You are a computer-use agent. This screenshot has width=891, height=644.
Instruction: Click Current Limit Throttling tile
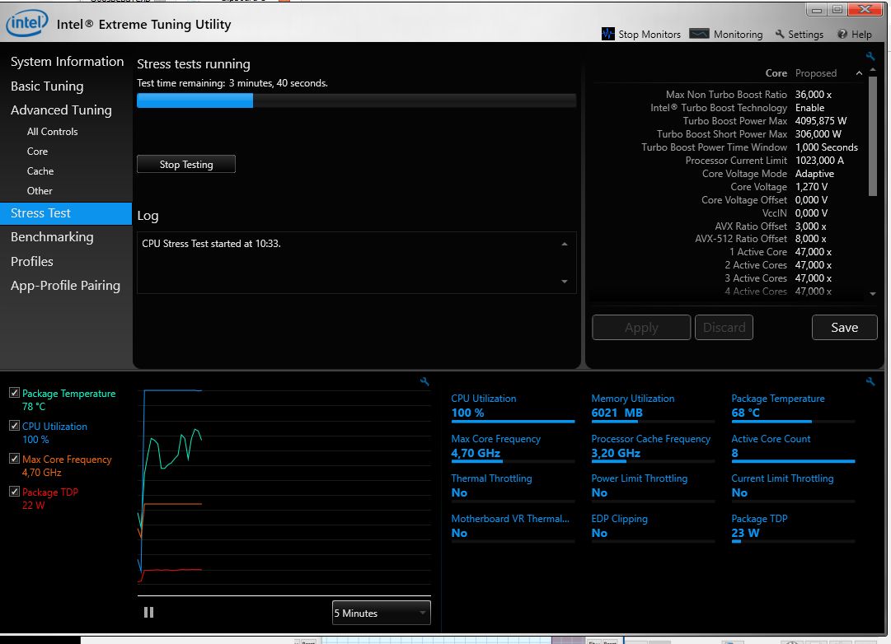[x=793, y=488]
